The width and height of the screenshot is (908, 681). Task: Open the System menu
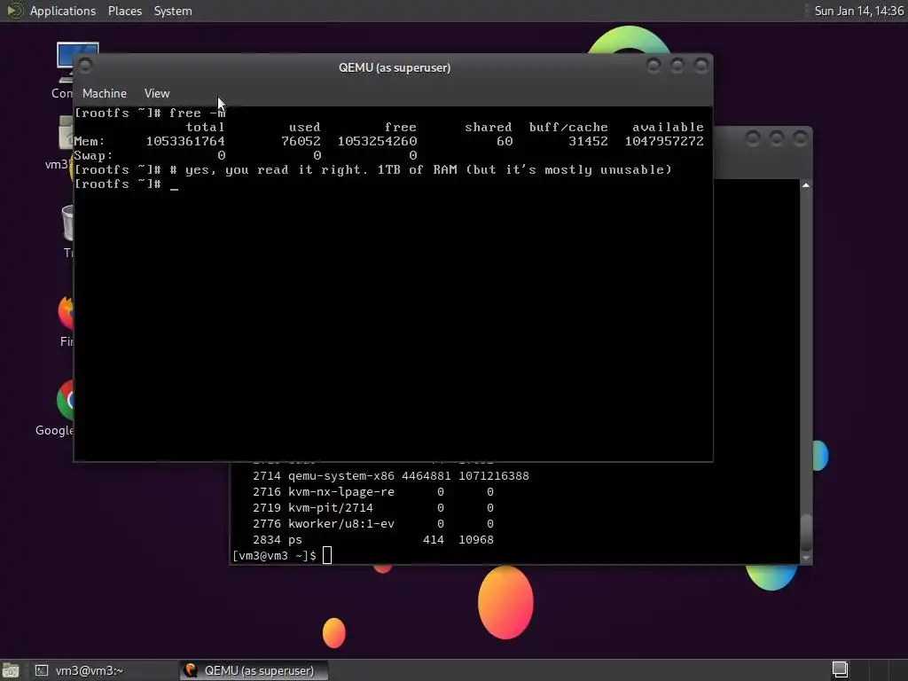[173, 11]
